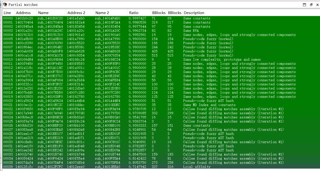Screen dimensions: 320x171
Task: Sort by the Line column header
Action: 7,13
